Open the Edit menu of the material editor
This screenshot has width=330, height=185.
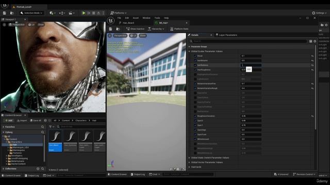(127, 18)
